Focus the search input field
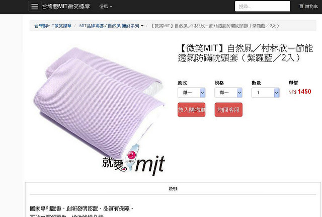This screenshot has height=217, width=322. tap(263, 7)
